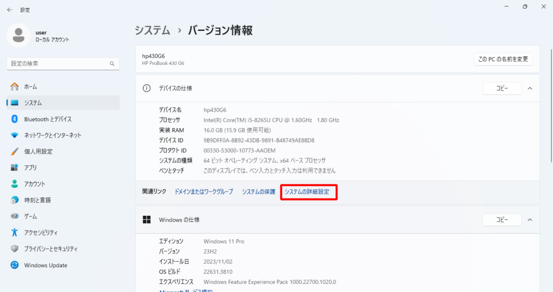Viewport: 553px width, 292px height.
Task: Open the ホーム settings page
Action: (63, 87)
